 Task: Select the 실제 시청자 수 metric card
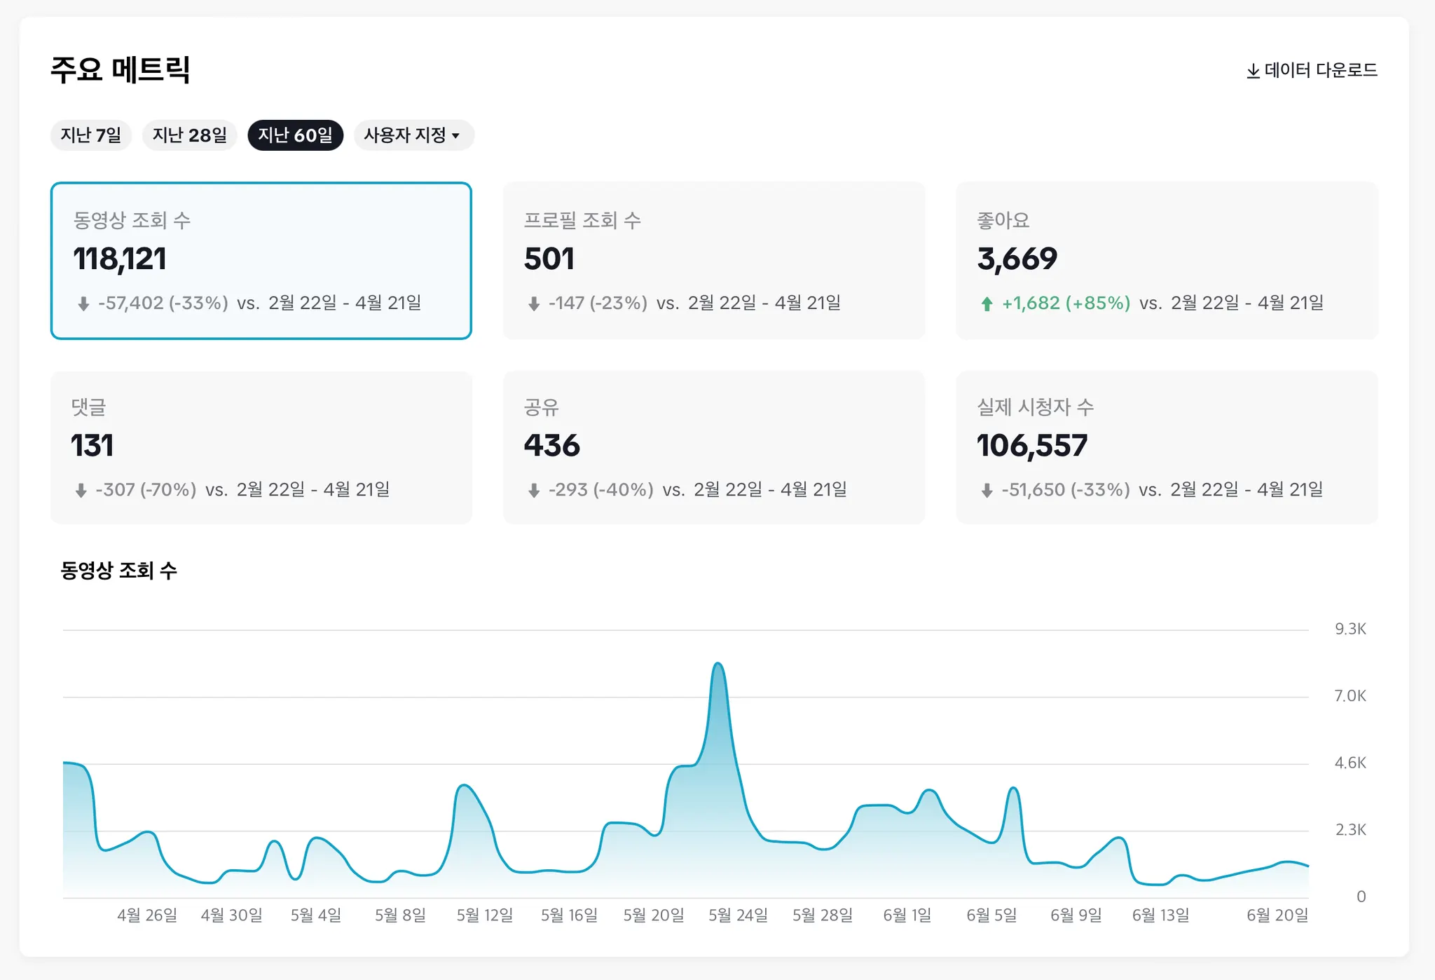(x=1166, y=447)
